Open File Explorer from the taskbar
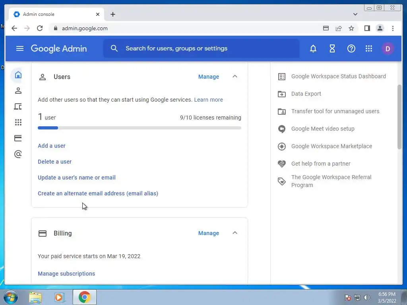Viewport: 407px width, 305px height. coord(35,297)
